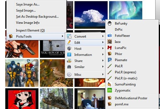The image size is (160, 109).
Task: Expand the Misc submenu arrow
Action: click(103, 74)
